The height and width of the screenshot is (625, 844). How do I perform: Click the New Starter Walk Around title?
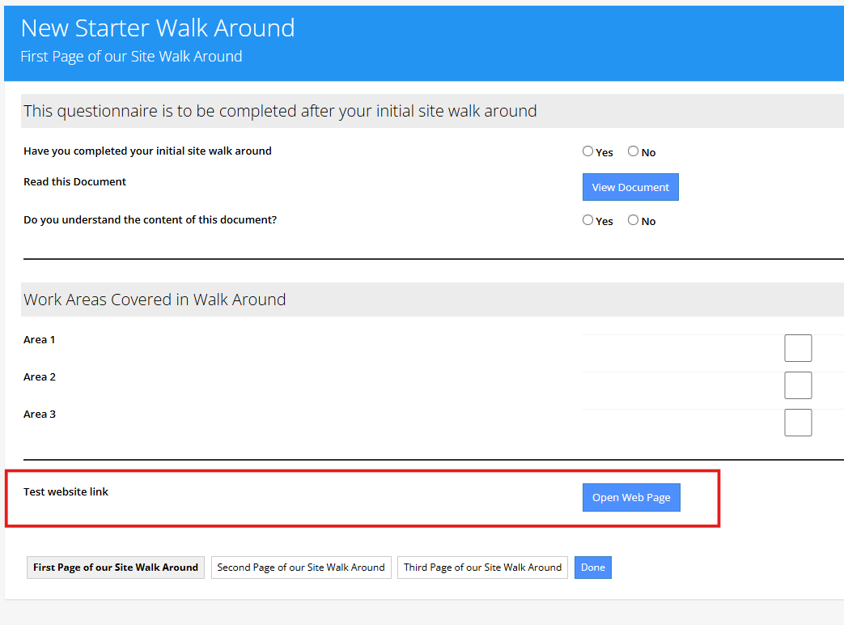click(x=157, y=28)
